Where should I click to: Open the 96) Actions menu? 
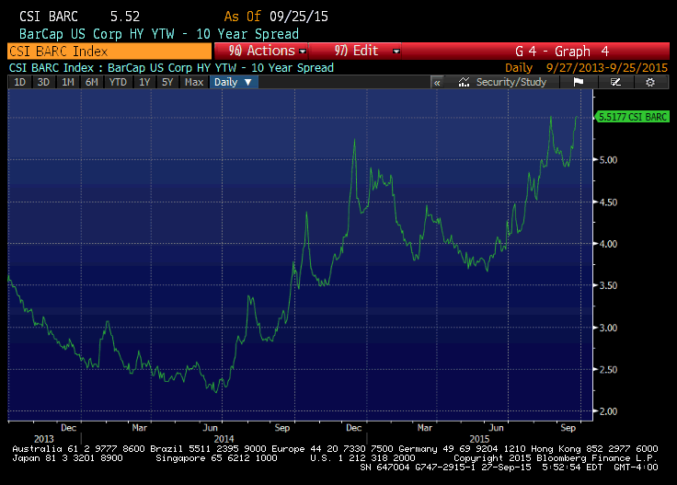point(261,51)
